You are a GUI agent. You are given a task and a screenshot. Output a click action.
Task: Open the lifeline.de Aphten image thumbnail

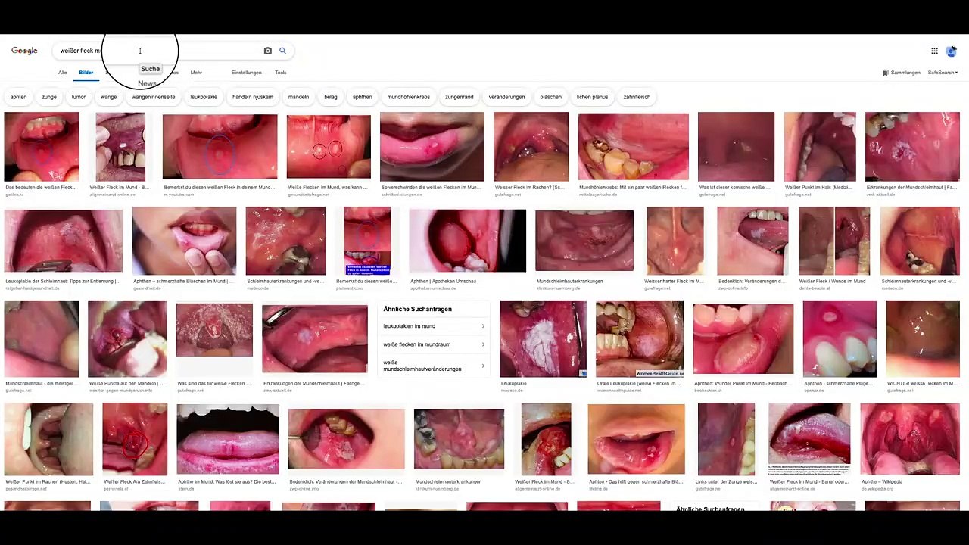[637, 440]
